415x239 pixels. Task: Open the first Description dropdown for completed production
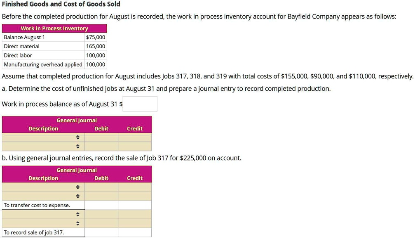pos(77,137)
